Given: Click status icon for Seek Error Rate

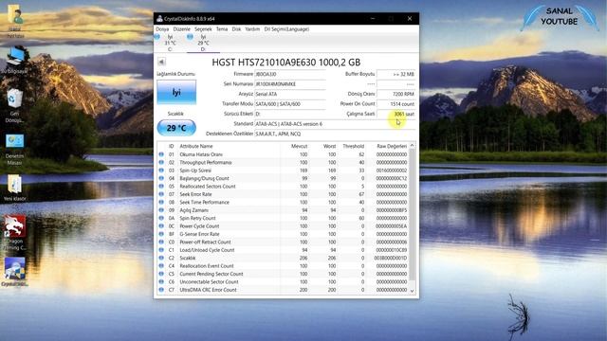Looking at the screenshot, I should tap(161, 194).
